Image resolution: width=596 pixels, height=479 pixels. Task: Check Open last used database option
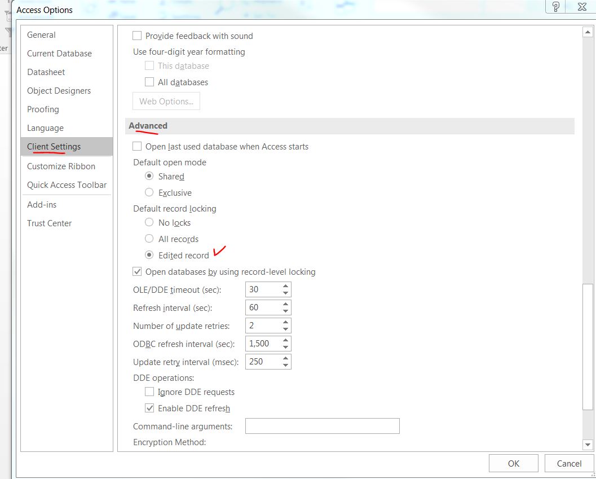[137, 146]
